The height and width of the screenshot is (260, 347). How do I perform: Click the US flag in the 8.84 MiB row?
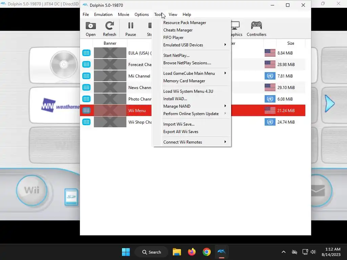coord(270,53)
